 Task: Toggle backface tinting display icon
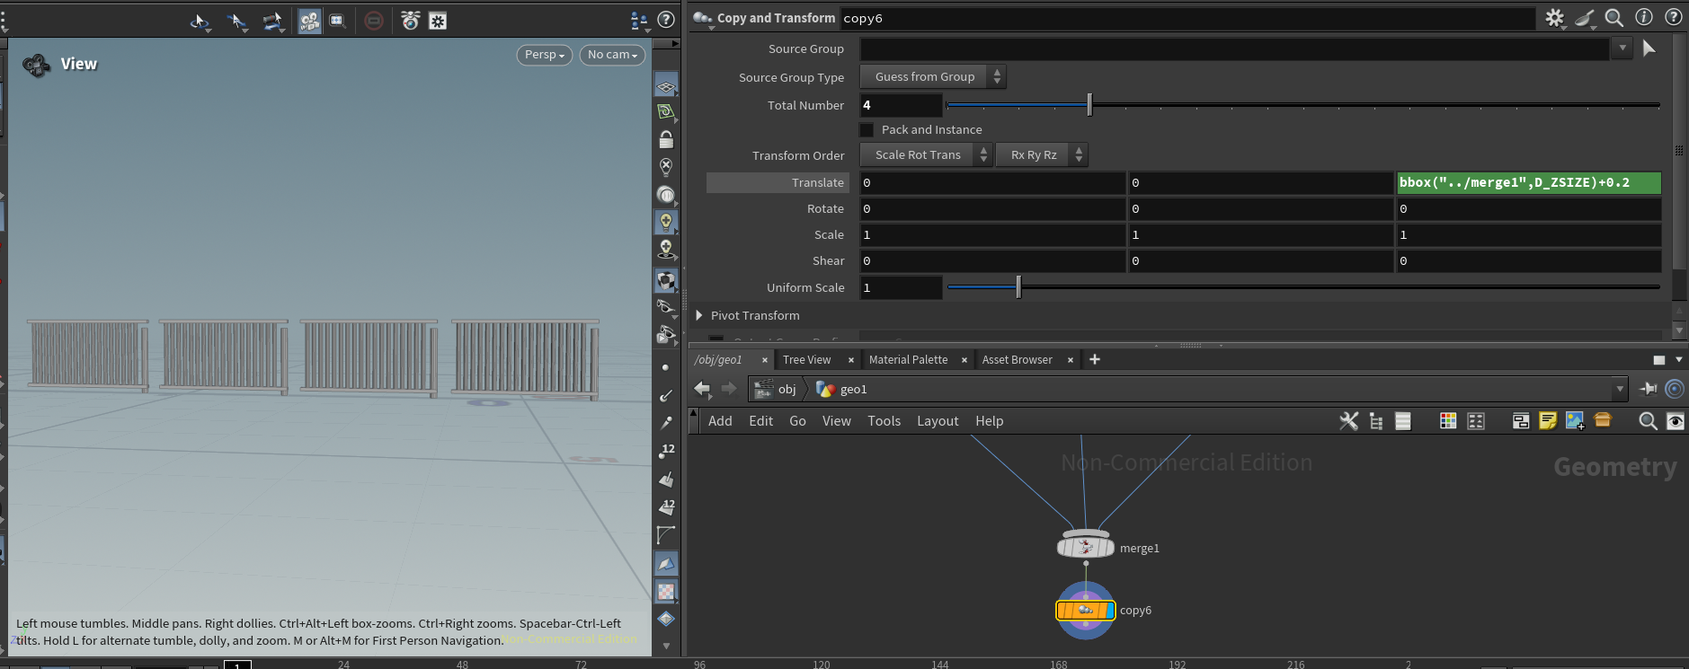tap(666, 564)
